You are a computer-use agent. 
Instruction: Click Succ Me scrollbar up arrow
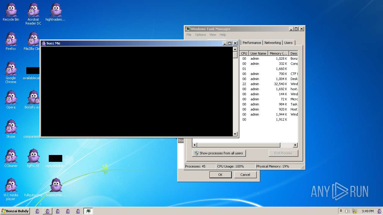click(235, 49)
